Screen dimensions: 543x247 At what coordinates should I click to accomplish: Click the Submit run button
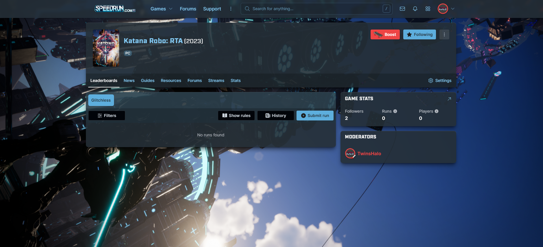(315, 116)
